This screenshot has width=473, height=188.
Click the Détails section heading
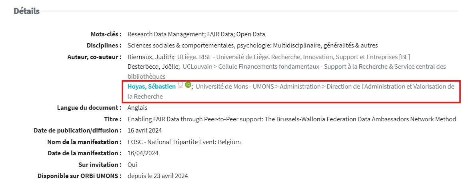pos(26,11)
